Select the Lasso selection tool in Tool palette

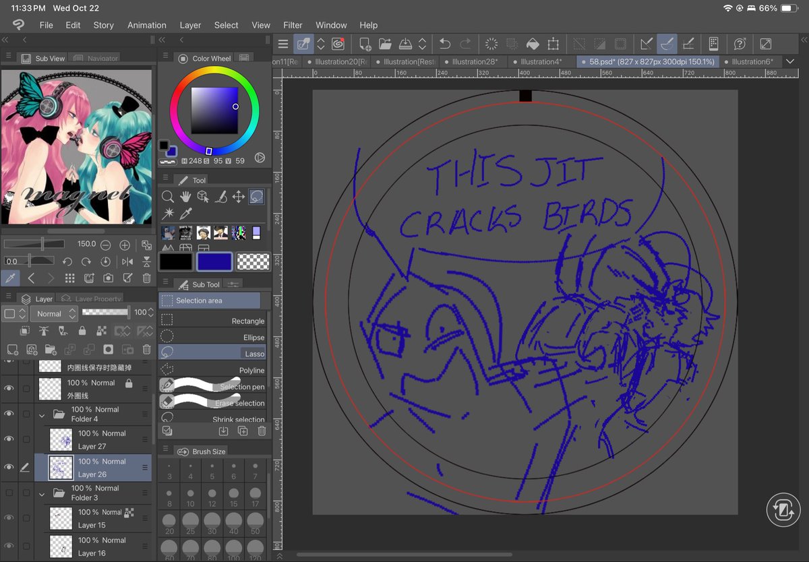click(256, 197)
